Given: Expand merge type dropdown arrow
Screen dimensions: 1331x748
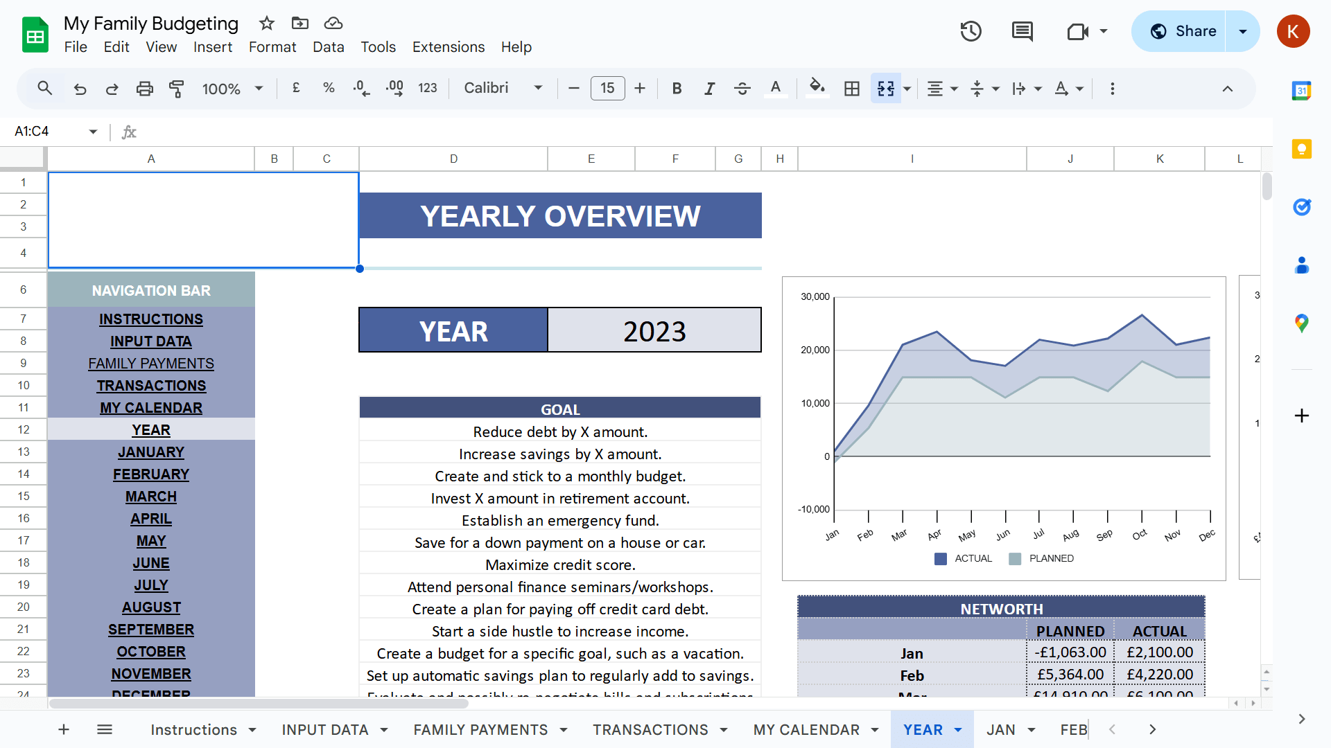Looking at the screenshot, I should click(907, 89).
